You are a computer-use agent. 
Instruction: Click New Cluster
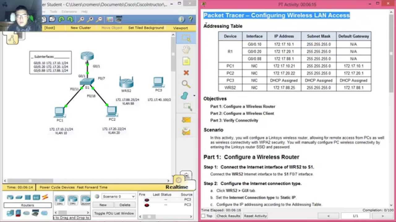click(81, 28)
